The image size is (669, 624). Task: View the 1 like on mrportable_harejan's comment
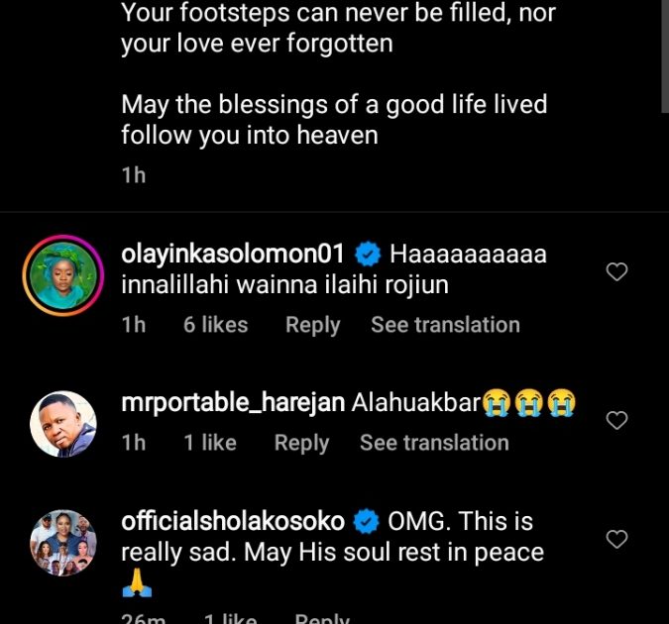tap(210, 443)
